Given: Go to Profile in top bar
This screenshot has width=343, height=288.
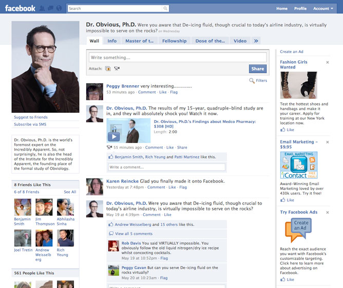Looking at the screenshot, I should (300, 9).
